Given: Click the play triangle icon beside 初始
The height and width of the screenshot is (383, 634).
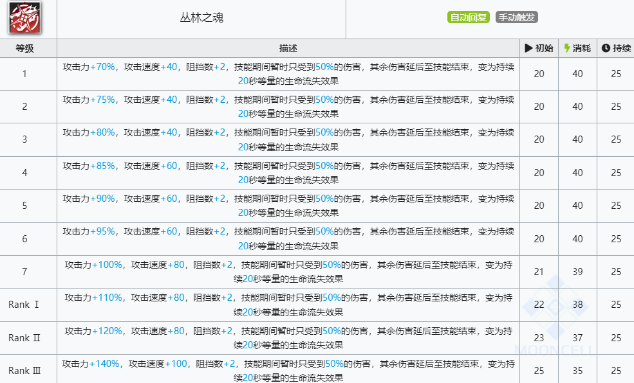Looking at the screenshot, I should point(528,48).
